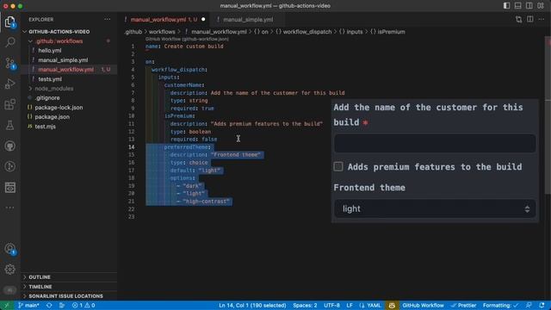
Task: Toggle the bottom panel layout icon
Action: tap(517, 6)
